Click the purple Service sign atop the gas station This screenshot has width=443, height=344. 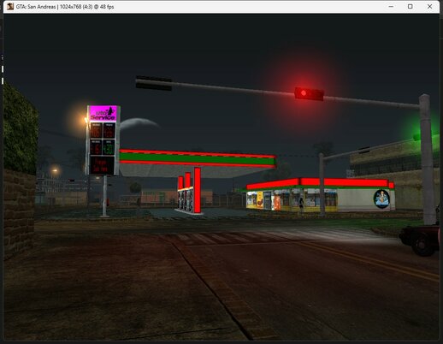point(103,113)
